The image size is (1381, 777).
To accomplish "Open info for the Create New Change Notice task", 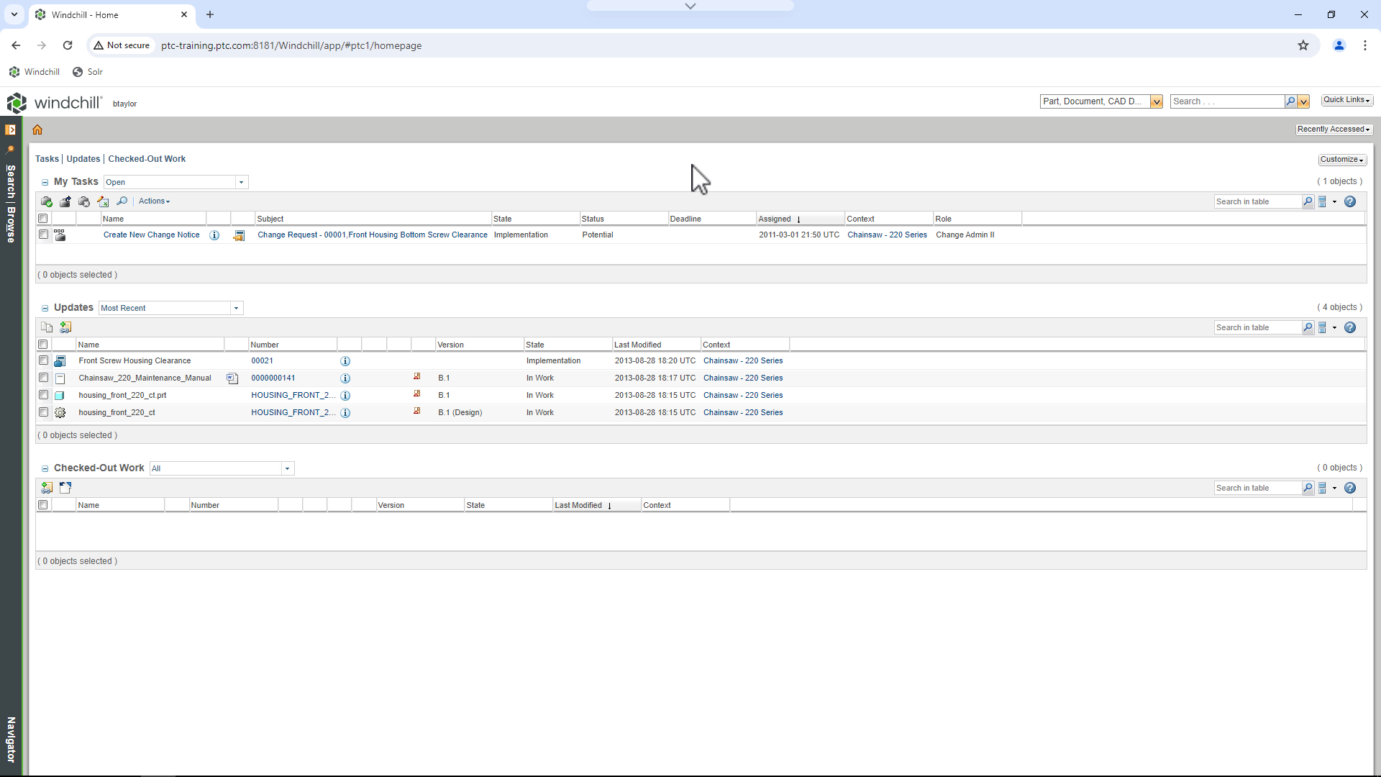I will [214, 235].
